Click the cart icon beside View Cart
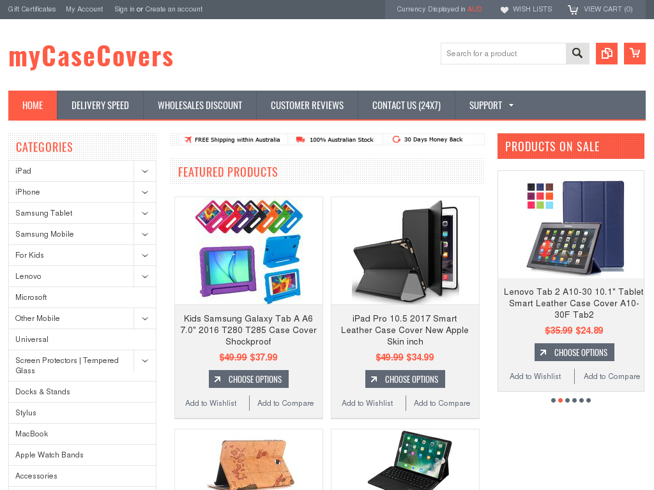This screenshot has height=490, width=654. click(573, 10)
